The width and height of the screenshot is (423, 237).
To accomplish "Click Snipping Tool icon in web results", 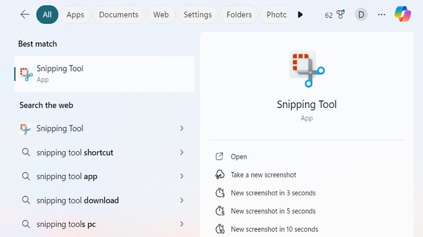I will point(25,129).
